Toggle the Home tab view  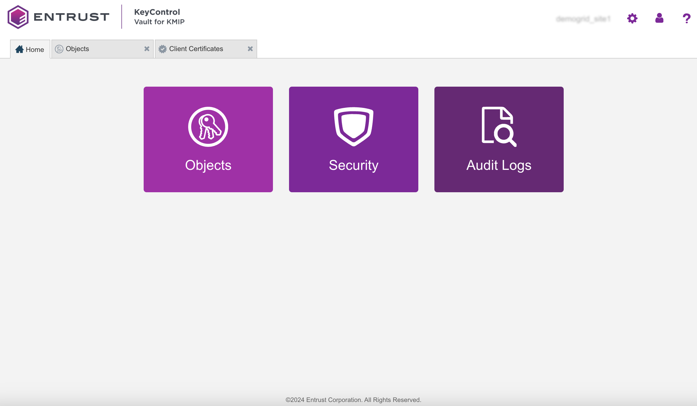point(30,48)
